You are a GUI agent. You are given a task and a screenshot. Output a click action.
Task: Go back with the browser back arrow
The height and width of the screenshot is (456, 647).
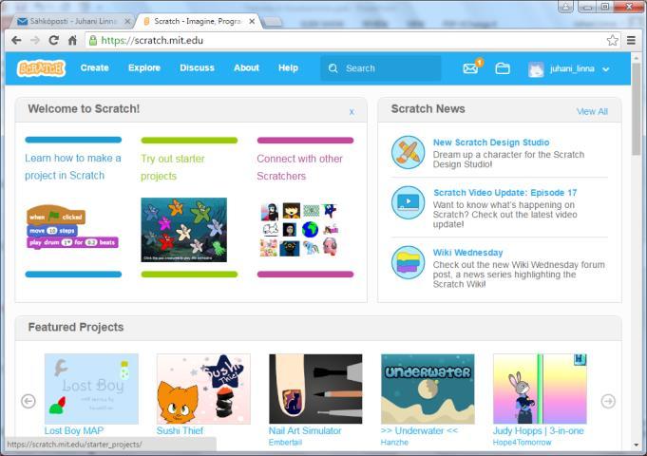(x=16, y=41)
